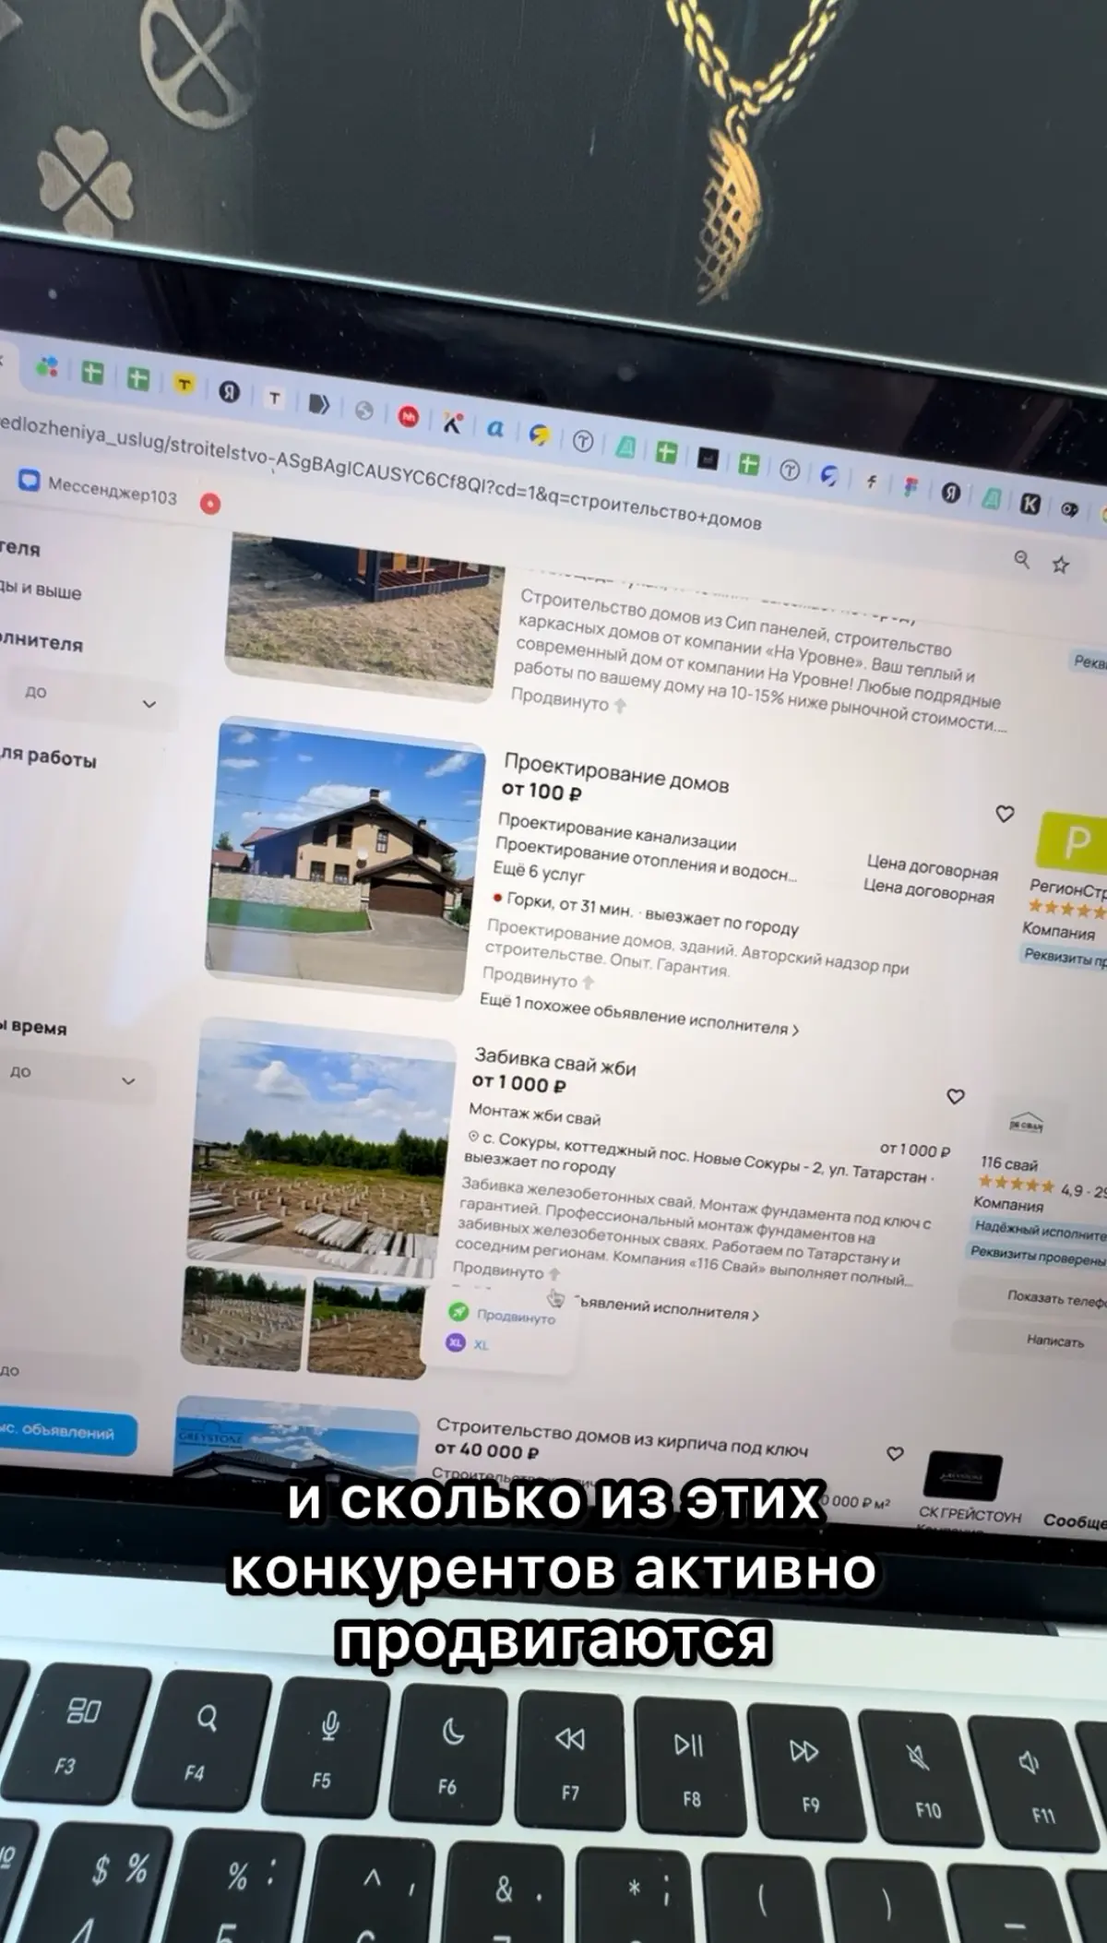The width and height of the screenshot is (1107, 1943).
Task: Switch to the Avito tab with colorful dots icon
Action: coord(47,369)
